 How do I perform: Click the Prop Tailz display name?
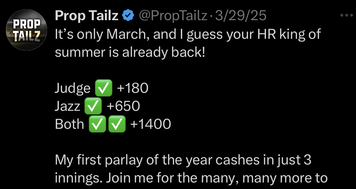(x=87, y=16)
